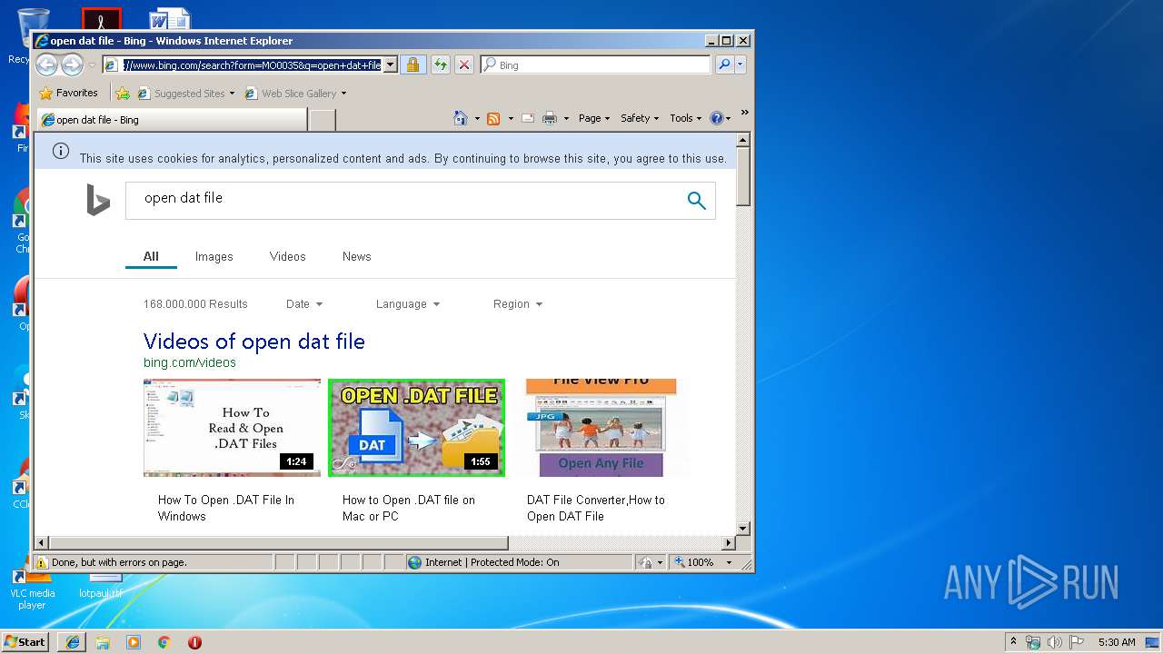
Task: Switch to the Images tab
Action: (x=214, y=256)
